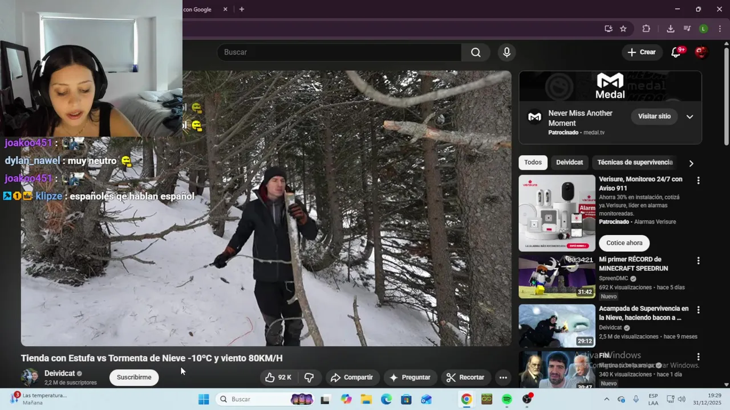730x410 pixels.
Task: Like the video with thumbs up
Action: (x=278, y=378)
